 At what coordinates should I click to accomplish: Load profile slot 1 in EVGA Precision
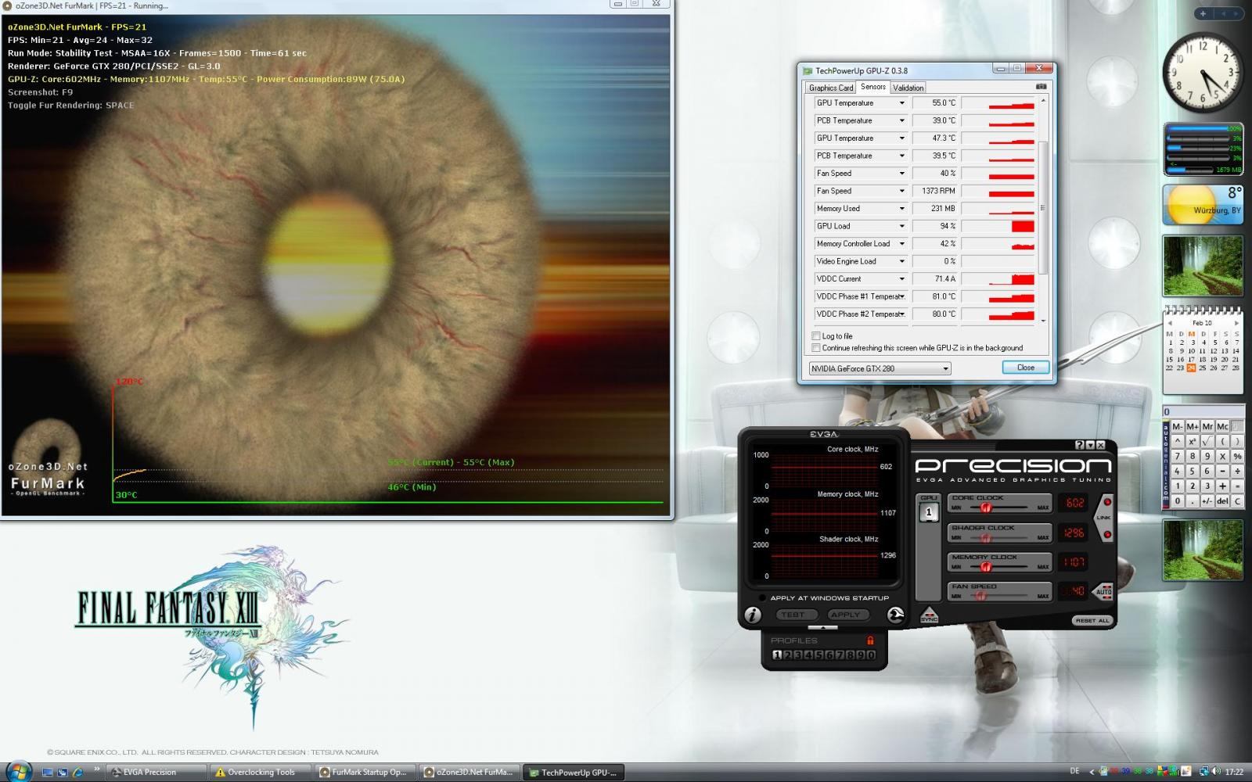click(777, 655)
